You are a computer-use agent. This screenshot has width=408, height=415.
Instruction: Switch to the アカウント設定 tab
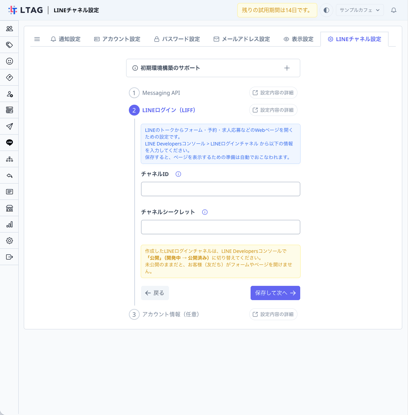tap(117, 39)
